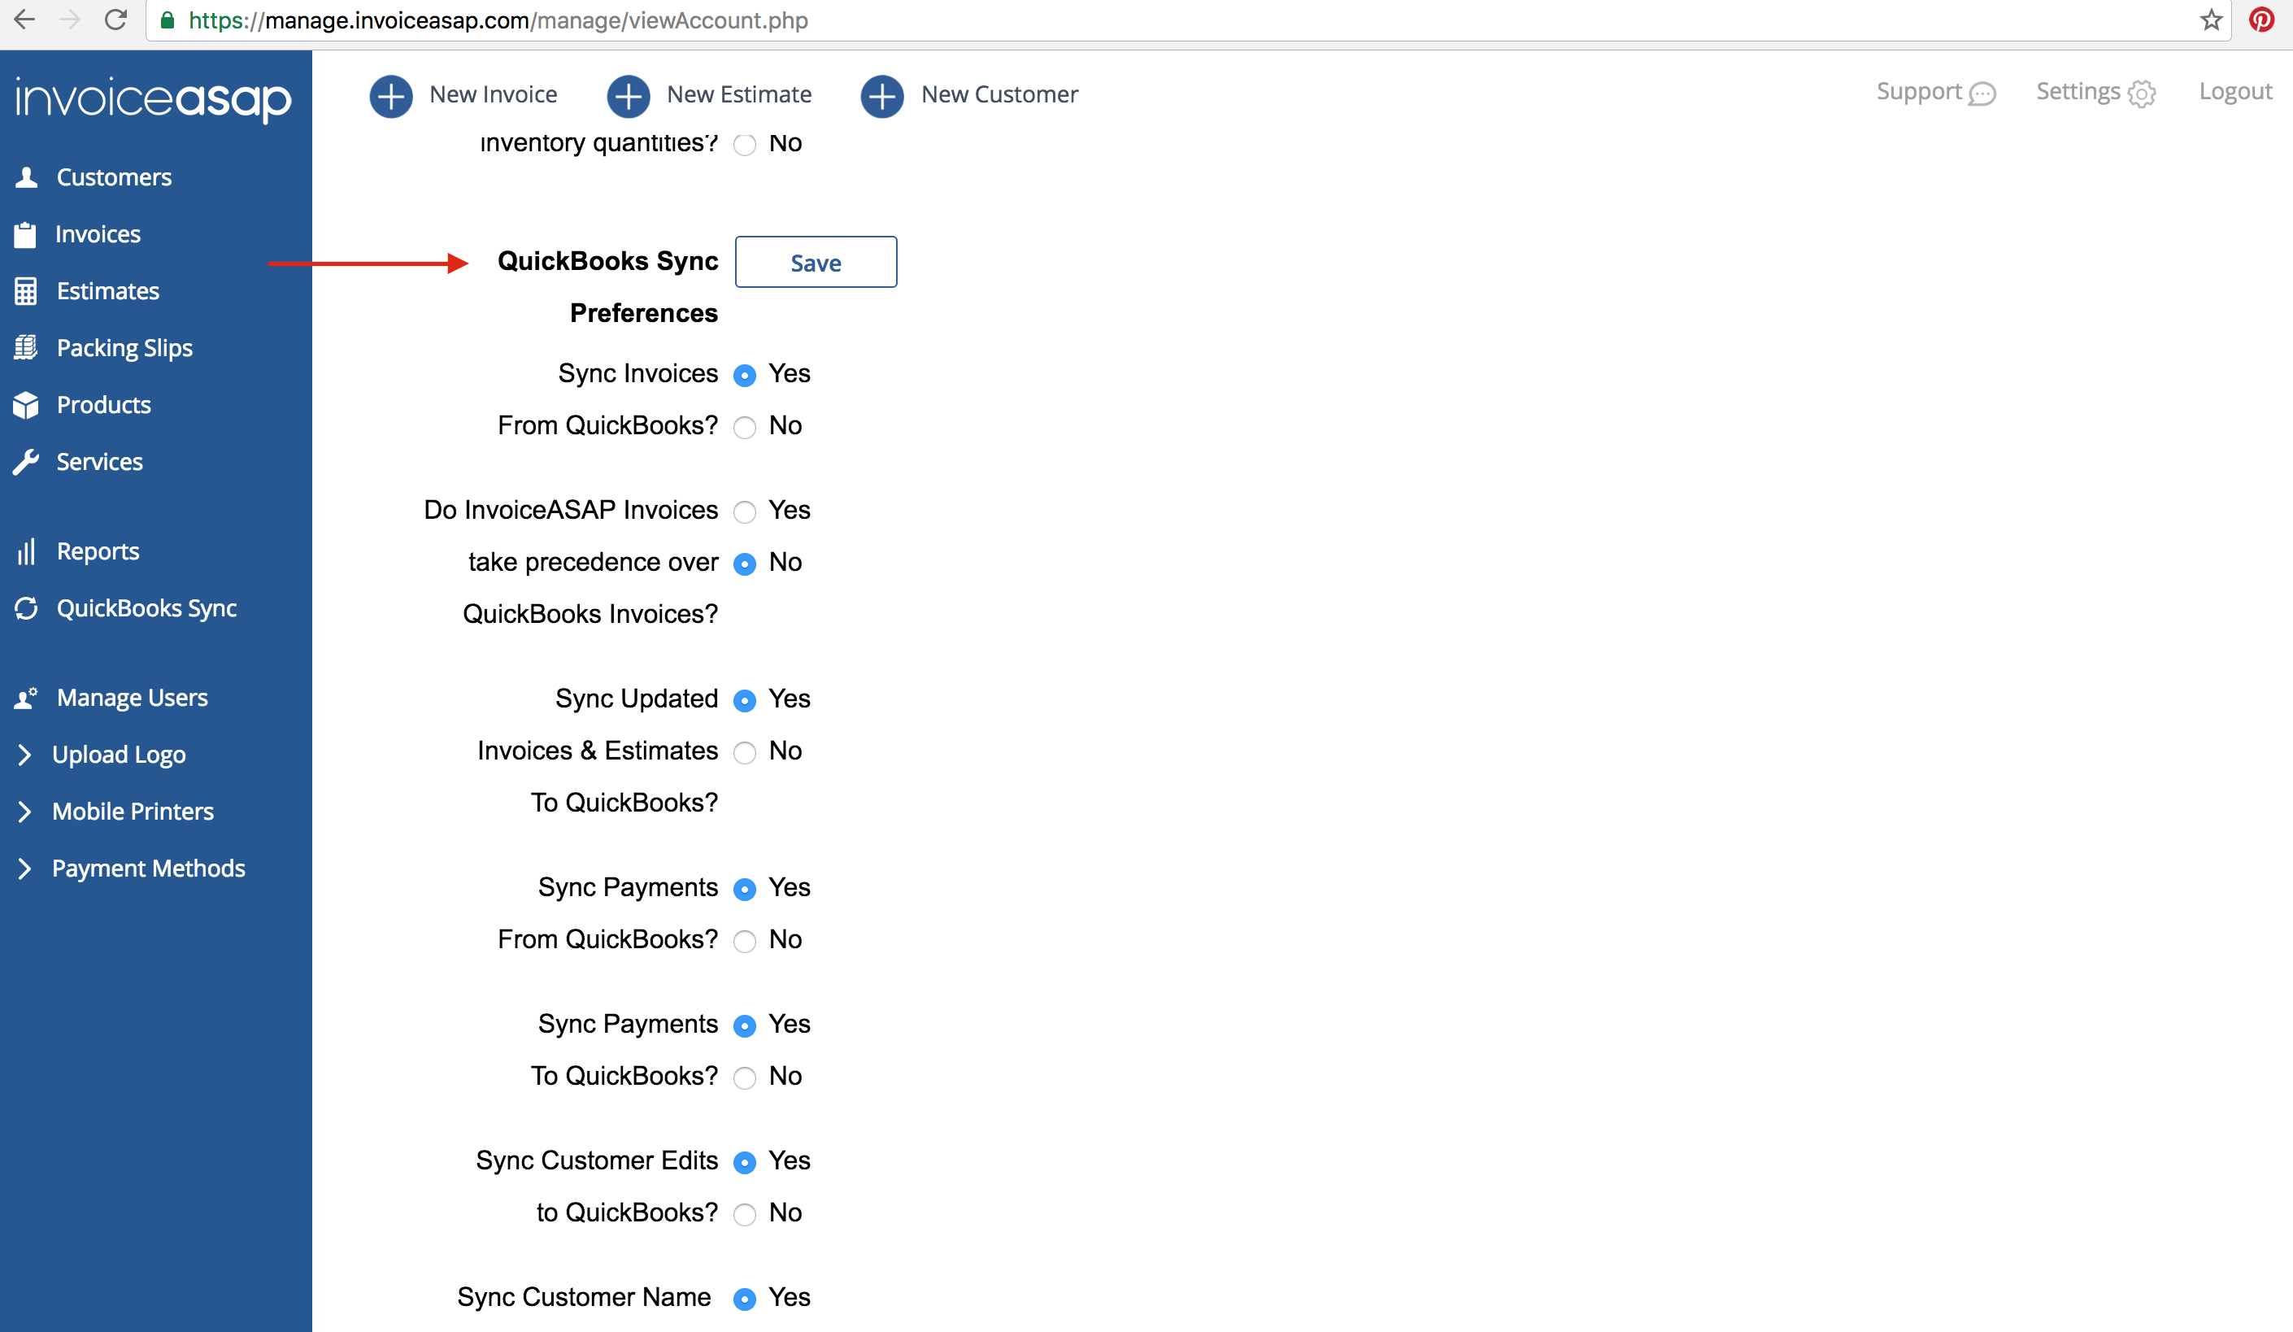
Task: Reload page with browser refresh icon
Action: coord(115,19)
